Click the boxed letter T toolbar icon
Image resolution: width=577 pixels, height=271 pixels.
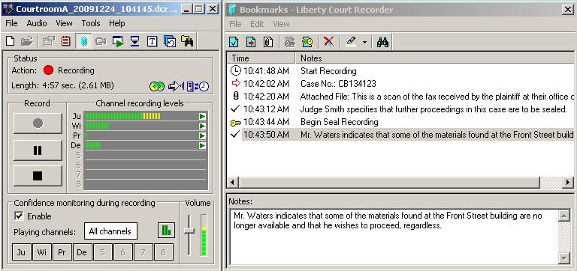pyautogui.click(x=152, y=41)
